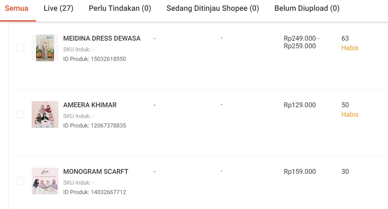Tick checkbox for MEIDINA DRESS DEWASA
Screen dimensions: 388x209
[x=20, y=48]
